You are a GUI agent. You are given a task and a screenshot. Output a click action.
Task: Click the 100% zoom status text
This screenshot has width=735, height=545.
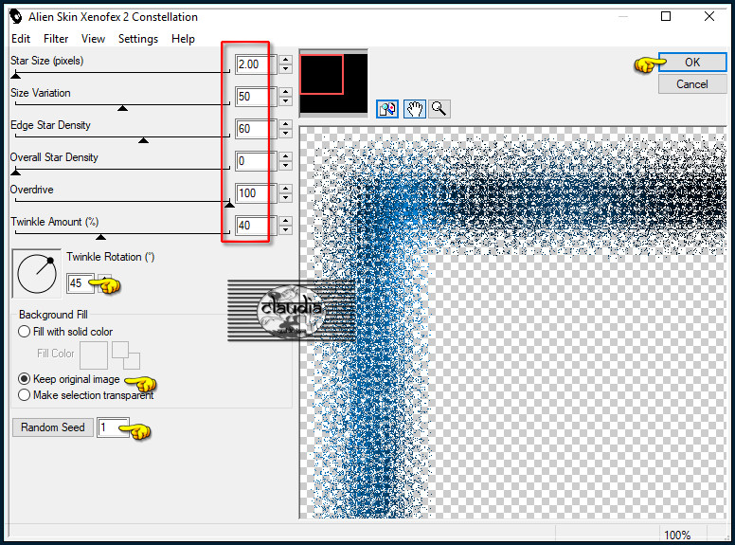coord(677,535)
